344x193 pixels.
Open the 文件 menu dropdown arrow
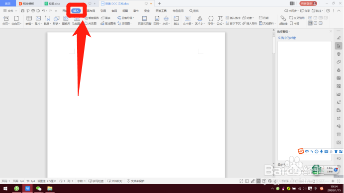(16, 11)
